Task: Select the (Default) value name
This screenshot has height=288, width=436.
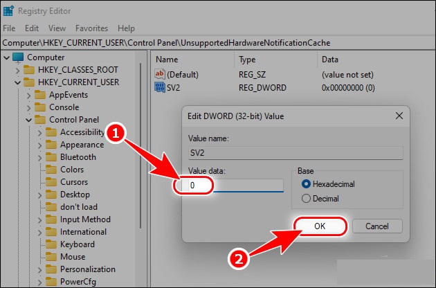Action: tap(183, 75)
